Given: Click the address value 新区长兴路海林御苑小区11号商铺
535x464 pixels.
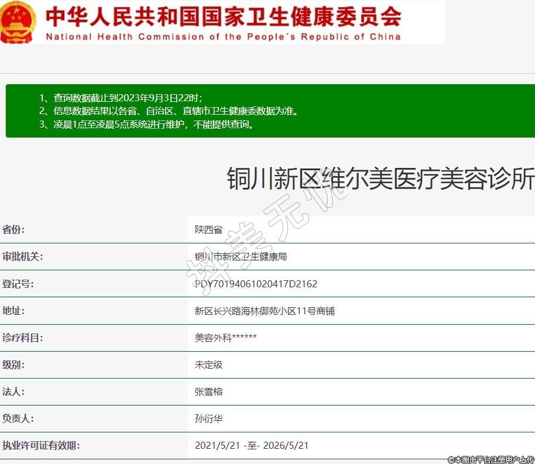Looking at the screenshot, I should click(265, 311).
